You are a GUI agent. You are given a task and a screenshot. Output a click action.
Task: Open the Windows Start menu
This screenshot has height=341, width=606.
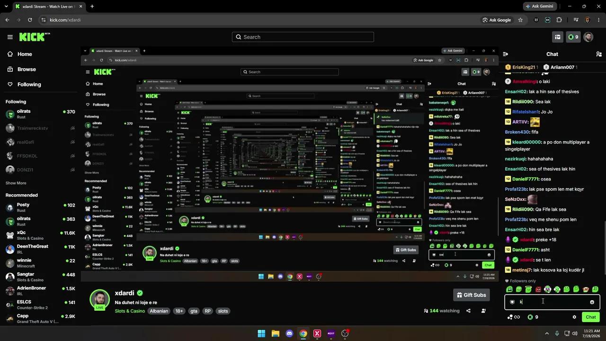click(x=261, y=333)
